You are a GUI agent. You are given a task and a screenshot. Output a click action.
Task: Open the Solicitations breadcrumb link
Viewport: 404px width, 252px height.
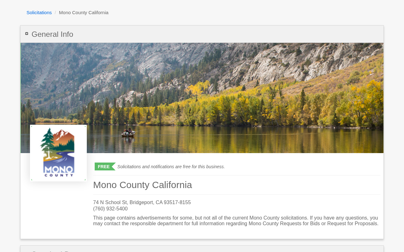click(39, 13)
